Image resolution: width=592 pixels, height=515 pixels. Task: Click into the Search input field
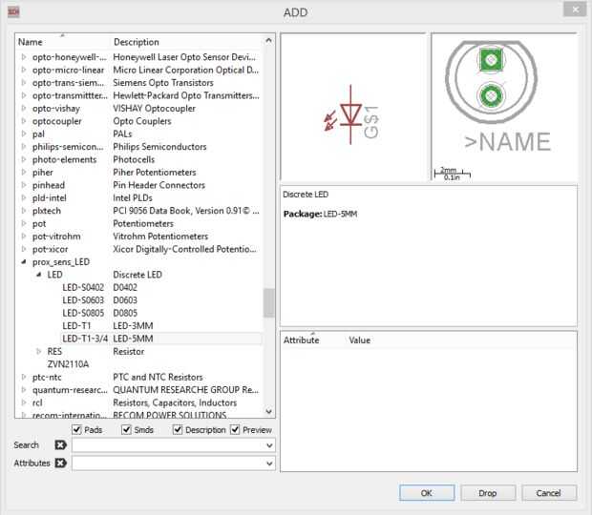169,445
